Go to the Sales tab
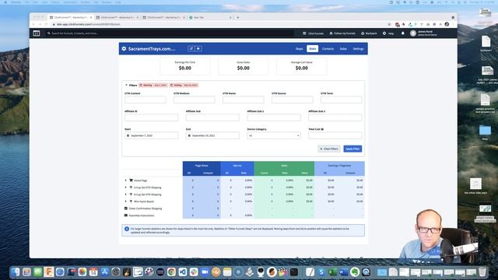This screenshot has width=498, height=280. (343, 49)
